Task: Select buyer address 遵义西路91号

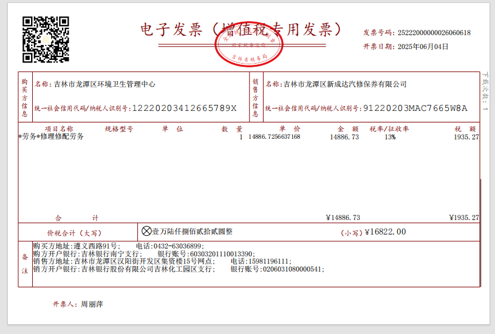Action: [95, 246]
